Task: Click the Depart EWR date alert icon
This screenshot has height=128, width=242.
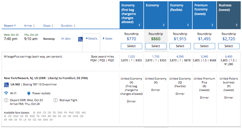Action: coord(6,100)
